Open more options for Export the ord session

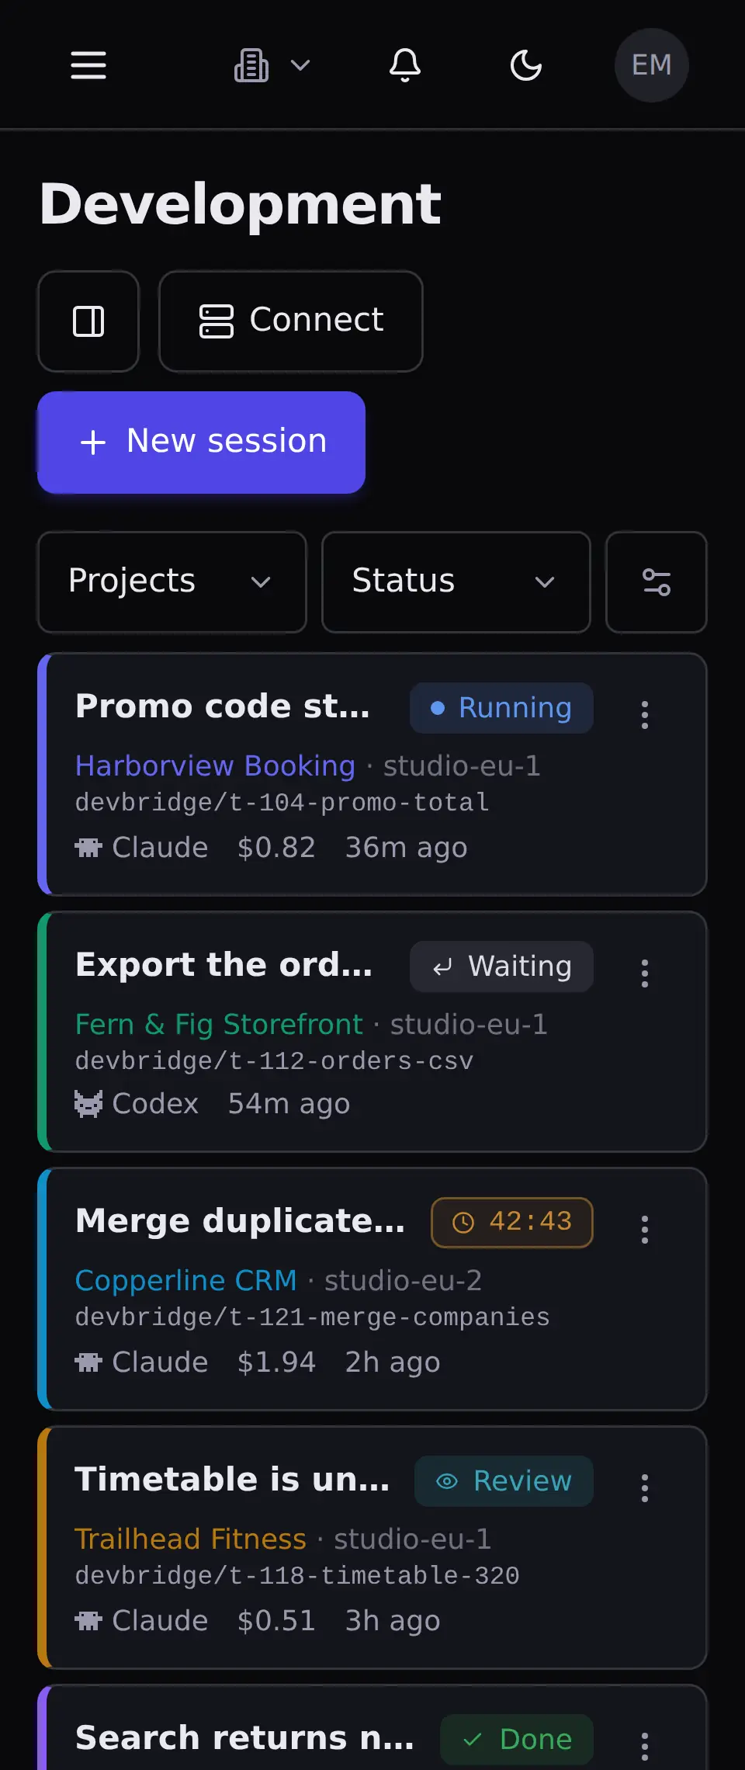[x=645, y=973]
